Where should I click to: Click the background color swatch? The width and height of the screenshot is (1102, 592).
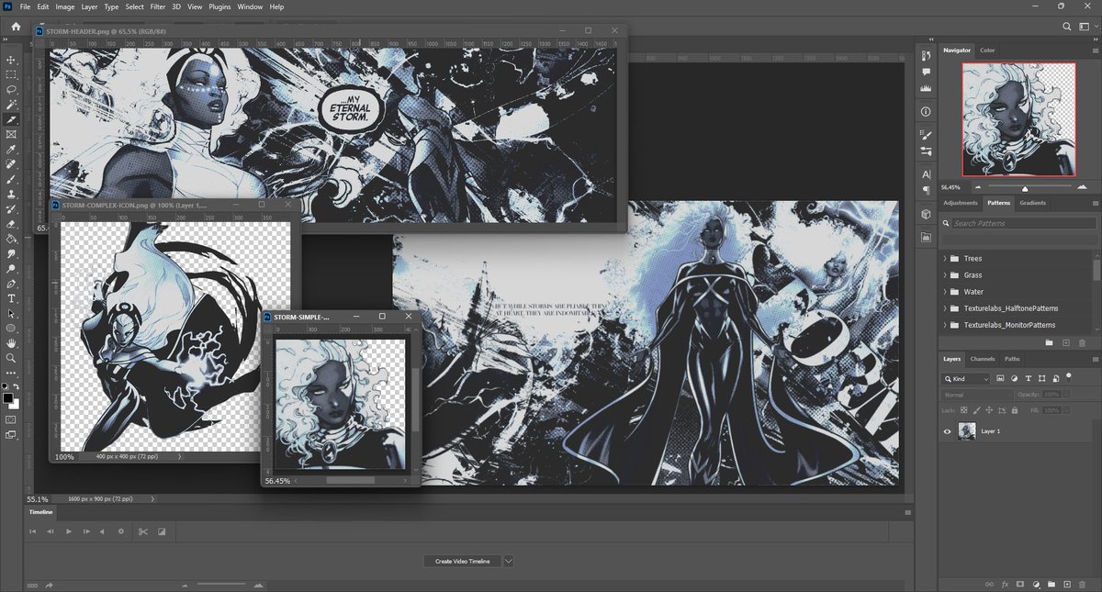[16, 405]
